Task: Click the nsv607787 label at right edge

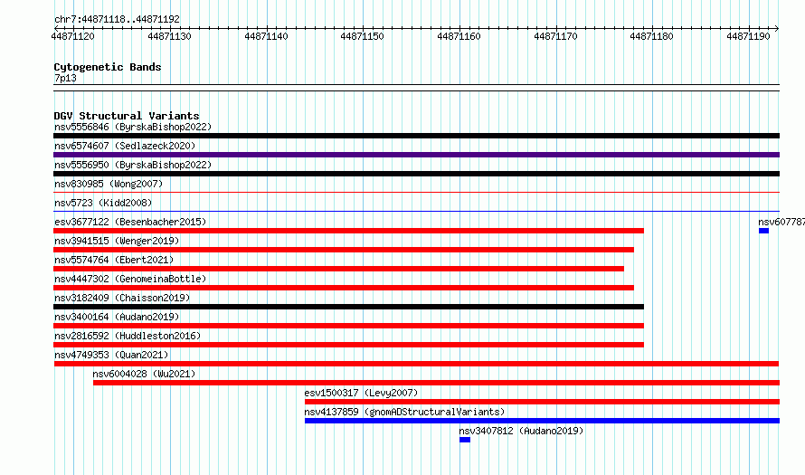Action: coord(781,222)
